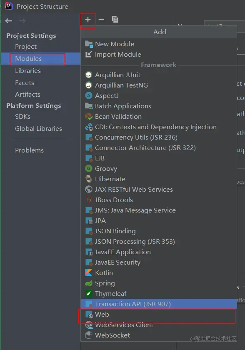Click the Import Module arrow icon
The image size is (245, 350).
tap(89, 54)
